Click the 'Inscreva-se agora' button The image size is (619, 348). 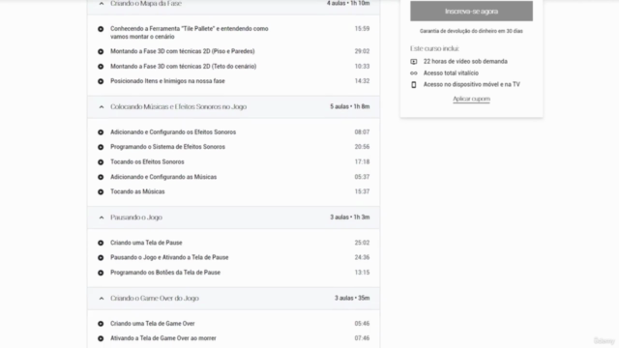point(471,11)
